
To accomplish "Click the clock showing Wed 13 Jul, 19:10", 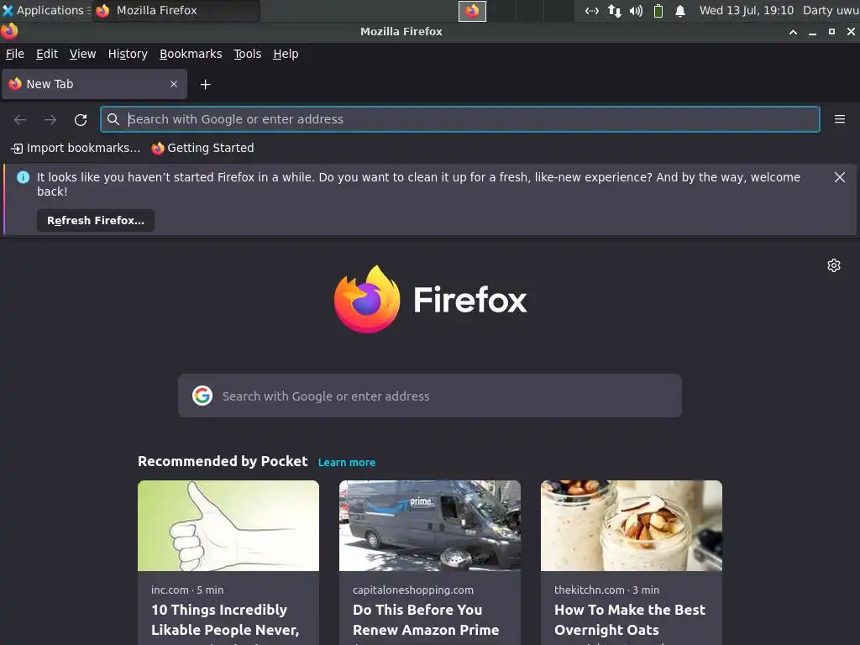I will (x=746, y=10).
